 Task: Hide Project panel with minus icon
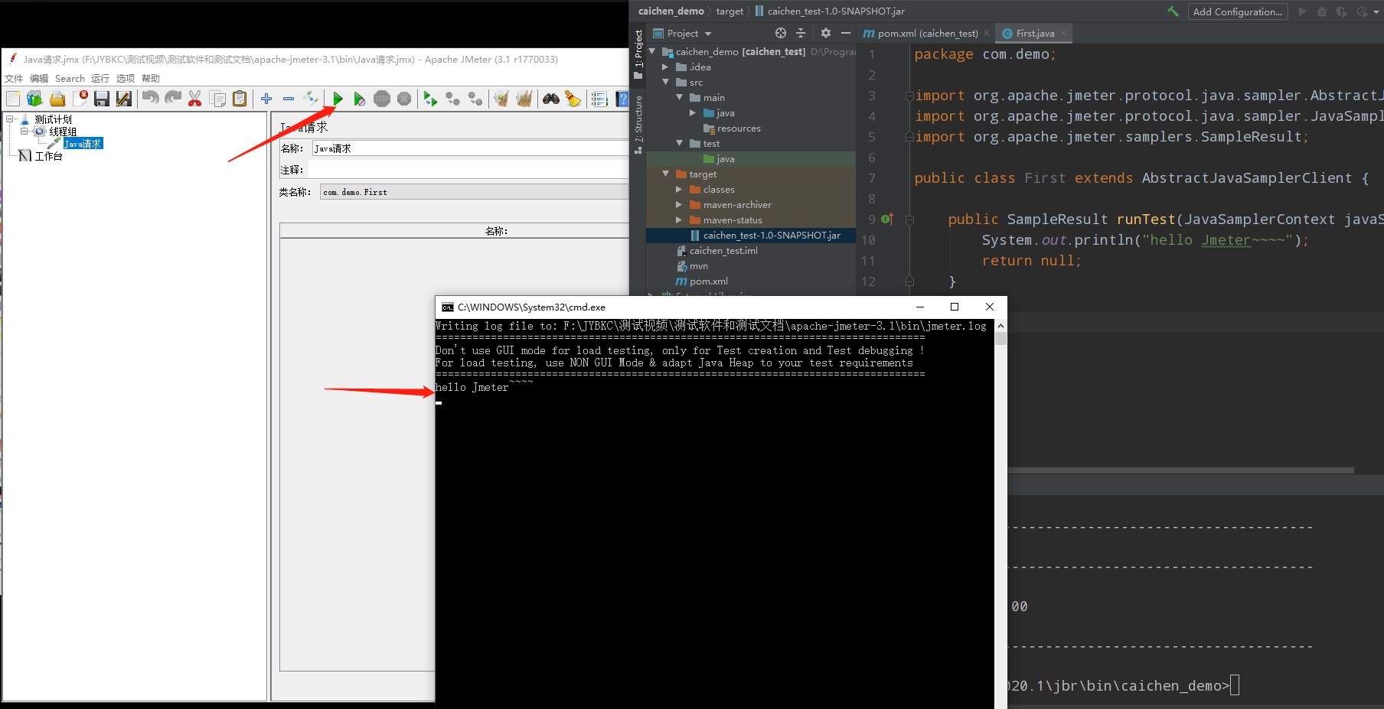845,33
